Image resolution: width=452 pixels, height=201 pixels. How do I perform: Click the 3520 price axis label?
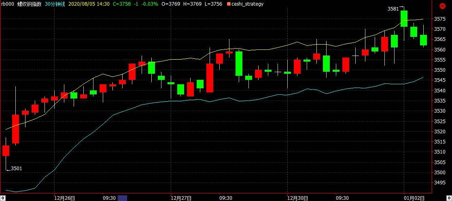[440, 131]
